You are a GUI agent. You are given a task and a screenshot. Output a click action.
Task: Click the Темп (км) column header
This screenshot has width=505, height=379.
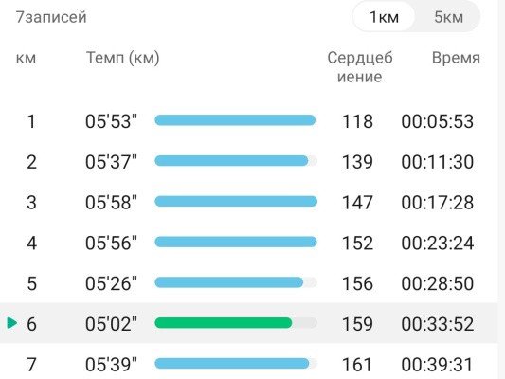click(123, 58)
